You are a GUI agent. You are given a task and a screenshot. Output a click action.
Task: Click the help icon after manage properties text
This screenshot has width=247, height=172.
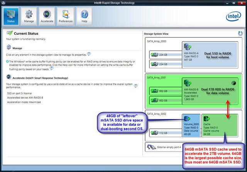(x=89, y=54)
